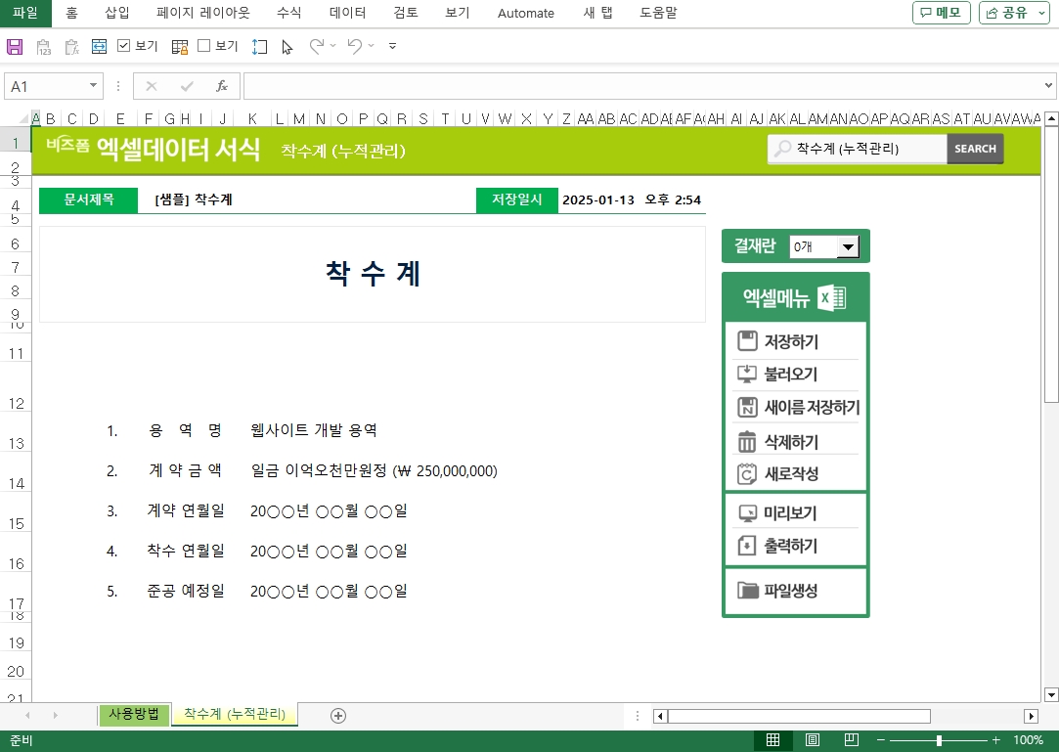
Task: Click the formula bar input area
Action: [641, 86]
